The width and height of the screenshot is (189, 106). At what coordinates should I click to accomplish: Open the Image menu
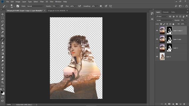(x=18, y=2)
